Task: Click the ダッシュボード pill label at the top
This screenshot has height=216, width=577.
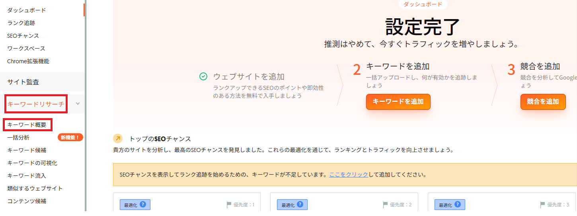Action: (423, 4)
